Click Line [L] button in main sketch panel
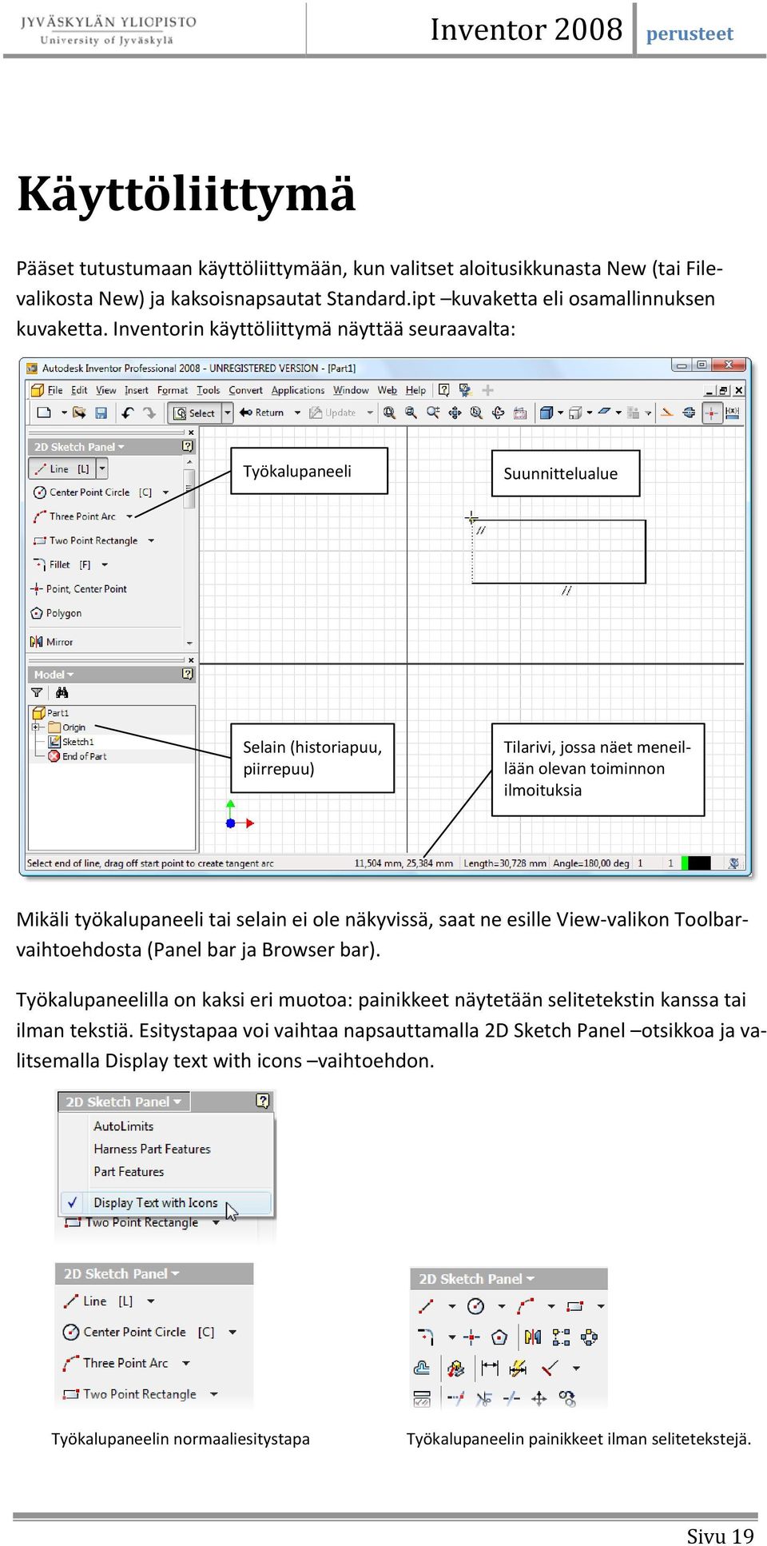Screen dimensions: 767x1546 62,468
